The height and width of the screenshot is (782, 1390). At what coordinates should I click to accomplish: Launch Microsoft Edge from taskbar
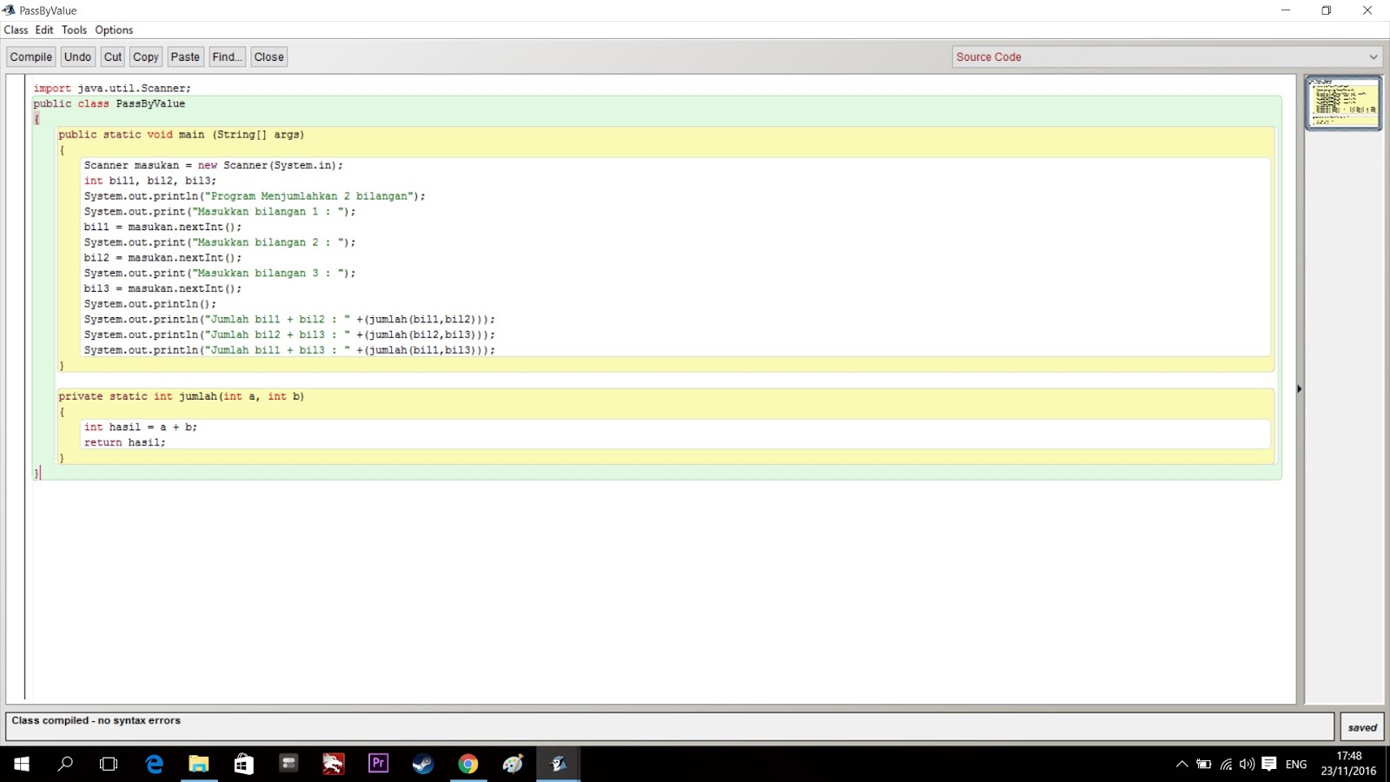pos(154,764)
